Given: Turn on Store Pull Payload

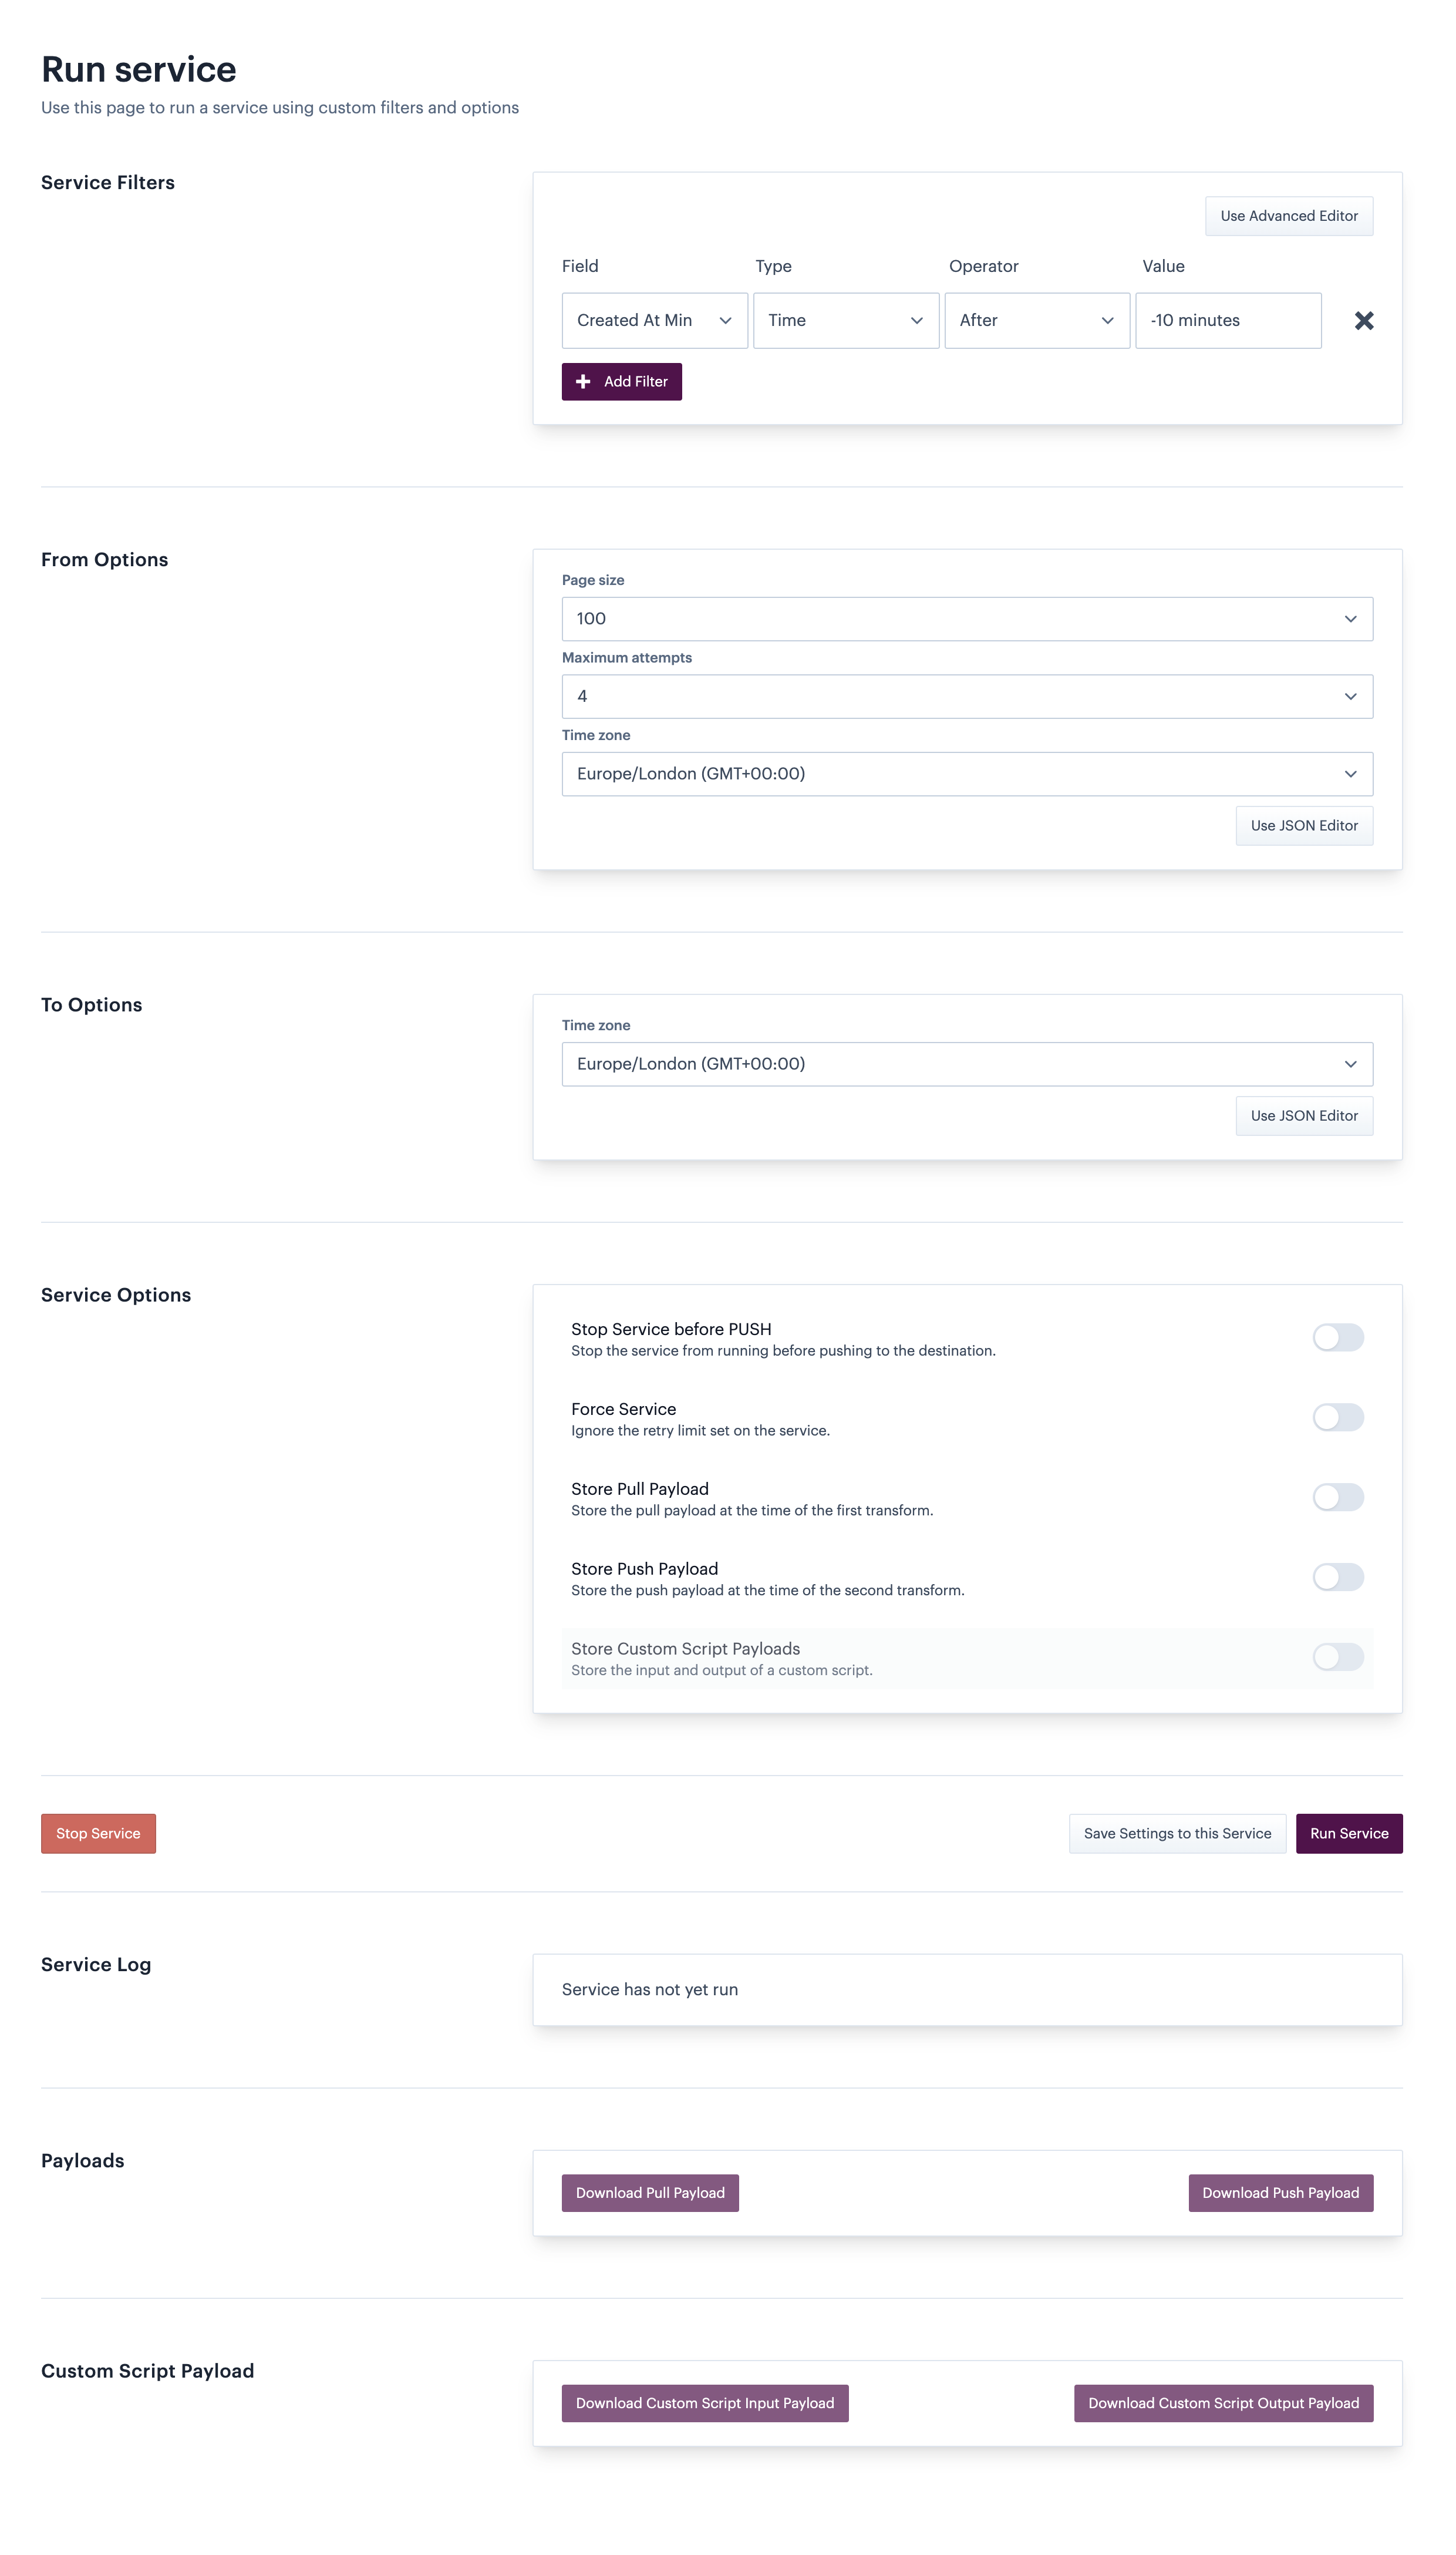Looking at the screenshot, I should click(1337, 1498).
